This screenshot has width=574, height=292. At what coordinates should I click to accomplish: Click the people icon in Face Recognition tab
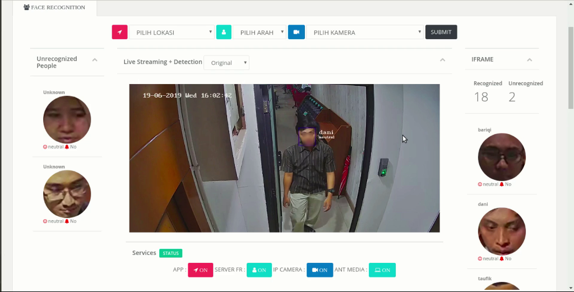pos(26,8)
